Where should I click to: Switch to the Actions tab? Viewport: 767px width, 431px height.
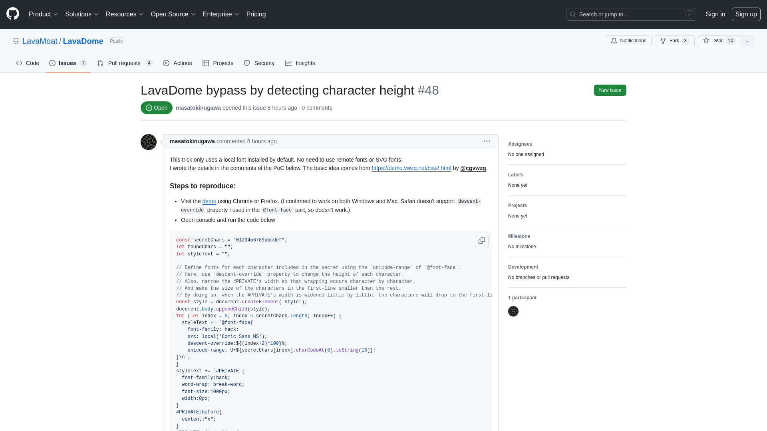(177, 63)
